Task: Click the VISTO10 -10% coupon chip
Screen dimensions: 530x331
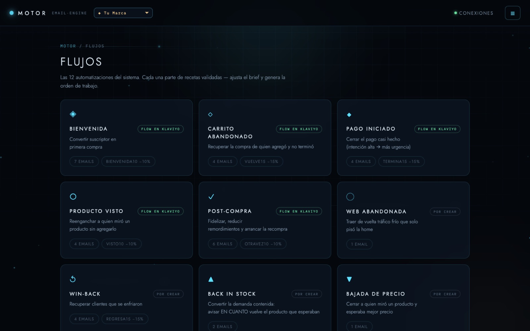Action: point(122,244)
